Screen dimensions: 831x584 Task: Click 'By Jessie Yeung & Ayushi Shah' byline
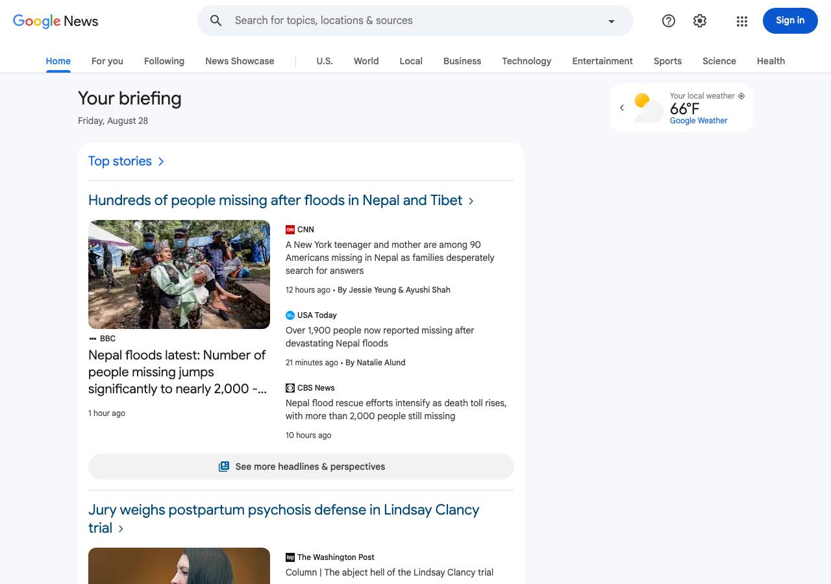click(394, 290)
